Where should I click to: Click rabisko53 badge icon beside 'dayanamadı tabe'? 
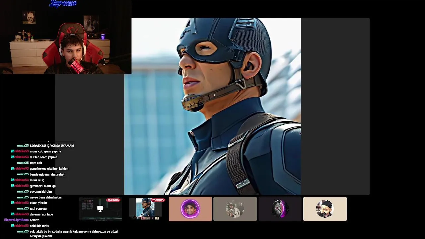(12, 214)
